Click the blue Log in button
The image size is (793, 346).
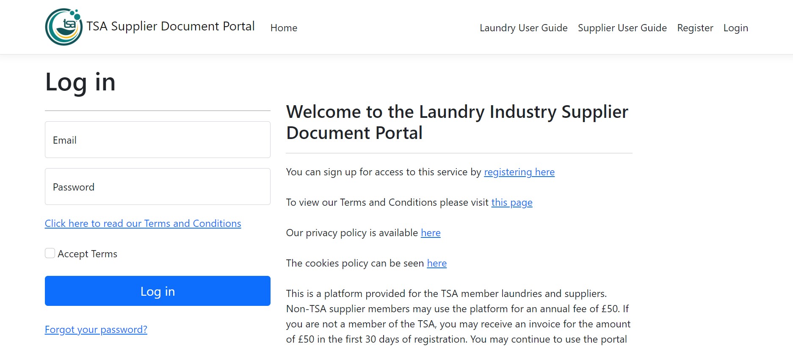[x=157, y=291]
